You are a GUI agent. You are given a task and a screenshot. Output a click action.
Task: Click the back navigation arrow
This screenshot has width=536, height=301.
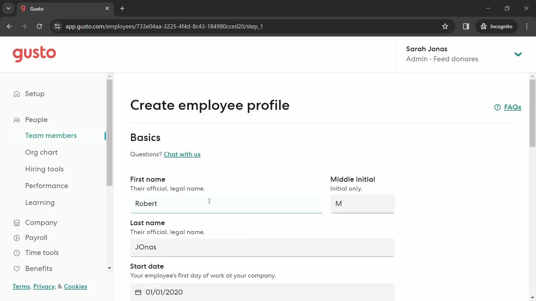[9, 26]
